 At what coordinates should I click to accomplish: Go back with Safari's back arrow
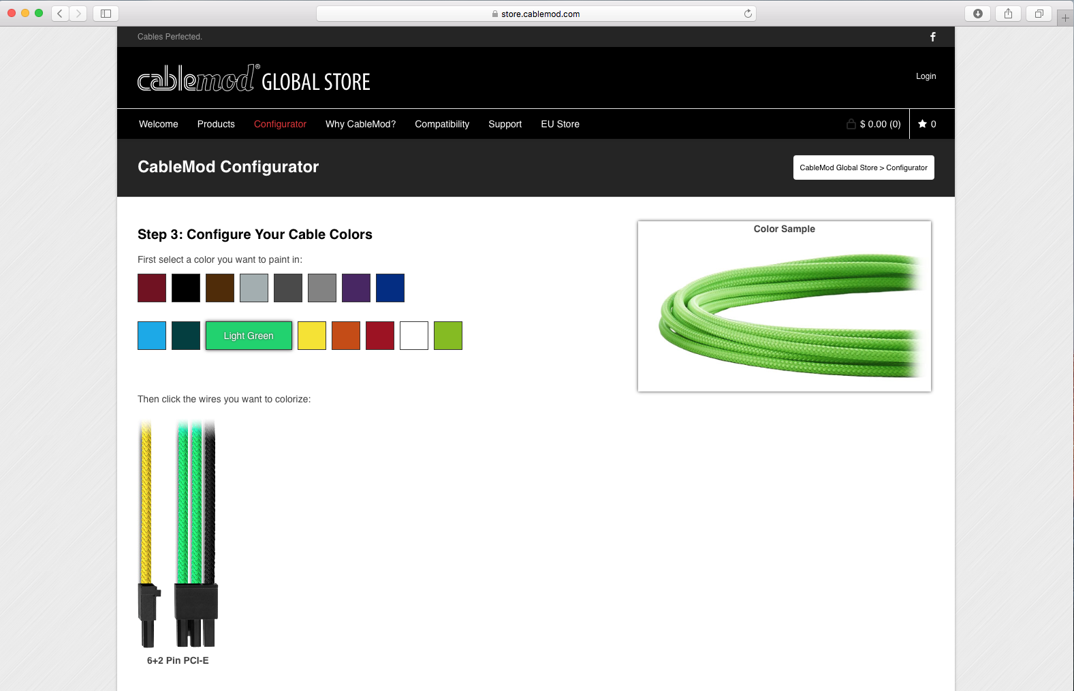(x=60, y=13)
